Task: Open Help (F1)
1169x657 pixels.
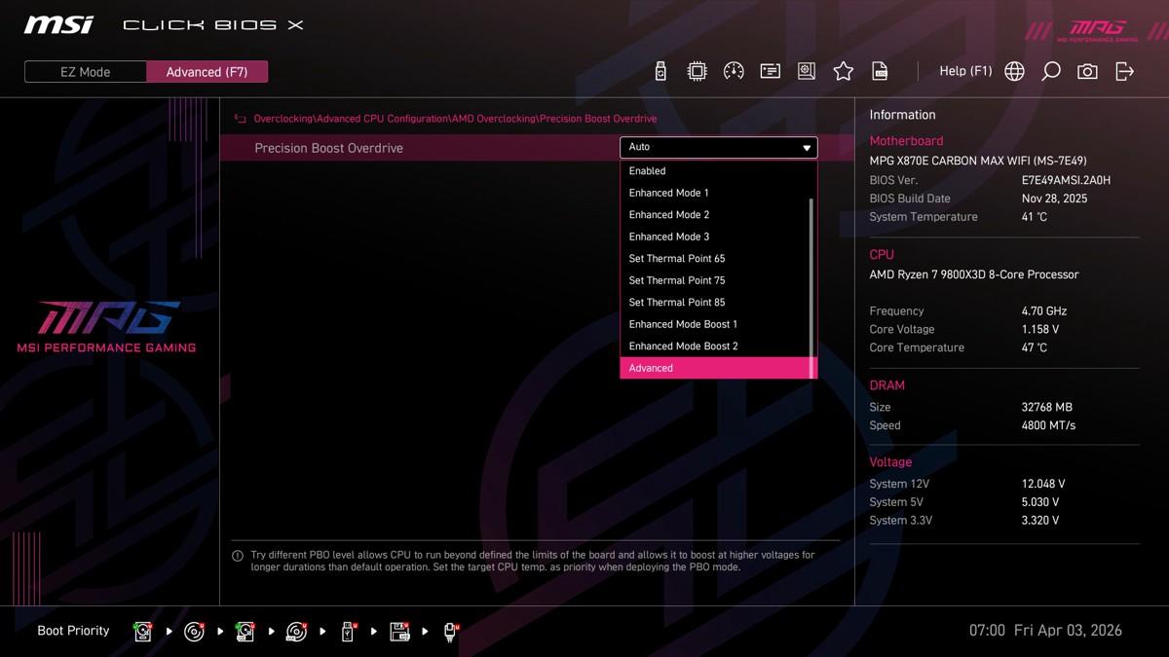Action: (x=964, y=71)
